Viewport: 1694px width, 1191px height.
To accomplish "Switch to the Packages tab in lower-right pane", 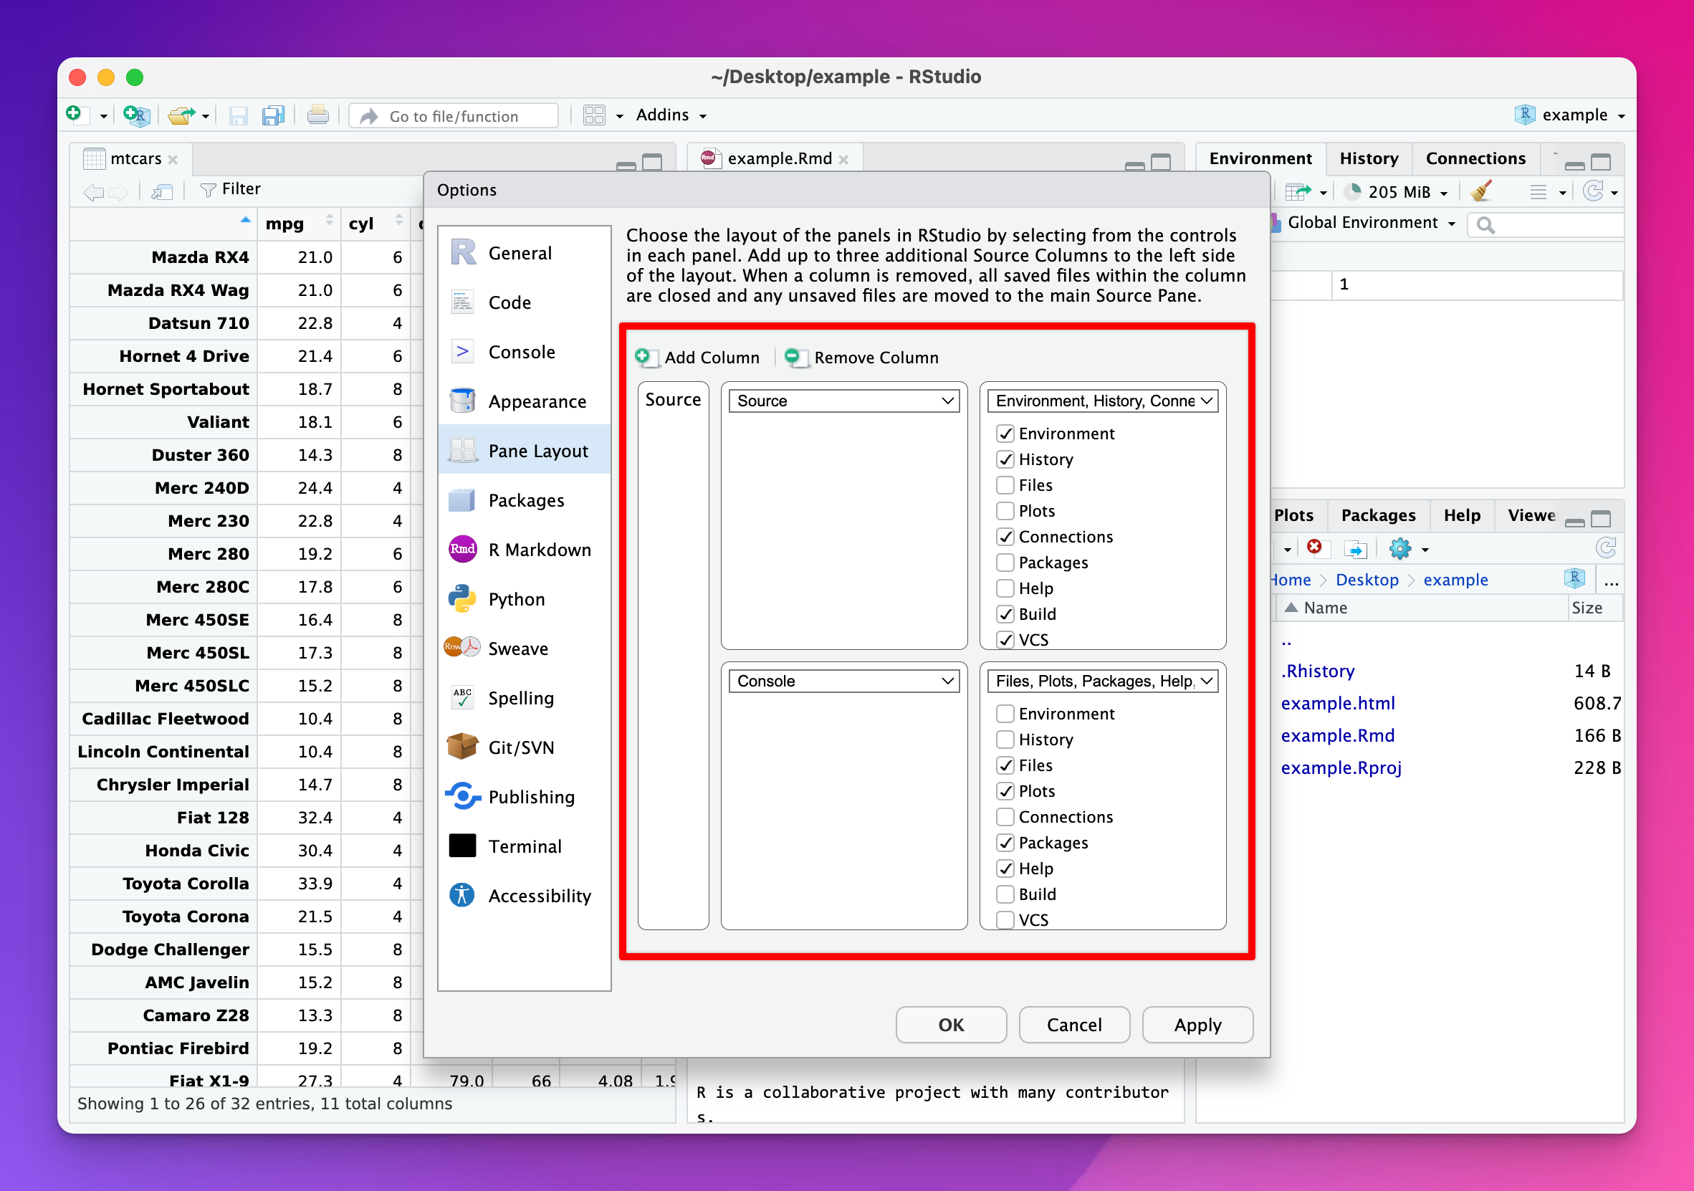I will point(1378,515).
